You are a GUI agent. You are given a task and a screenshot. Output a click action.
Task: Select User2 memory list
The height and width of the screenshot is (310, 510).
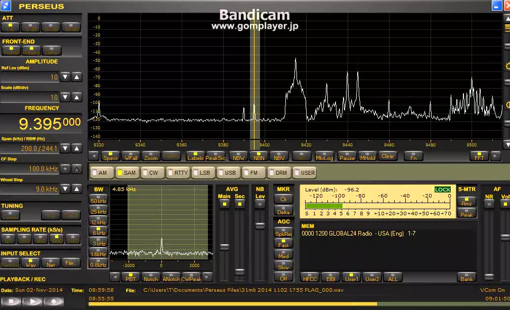click(x=372, y=278)
